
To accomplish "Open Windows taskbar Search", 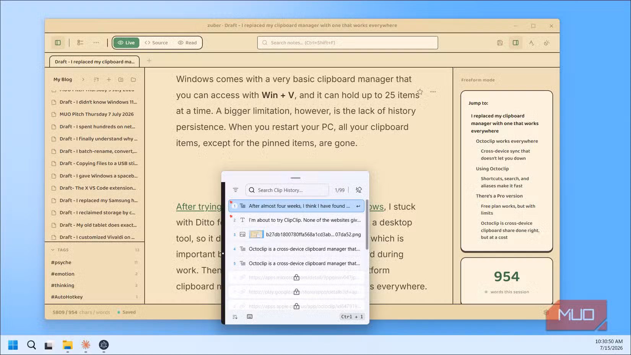I will click(x=31, y=345).
